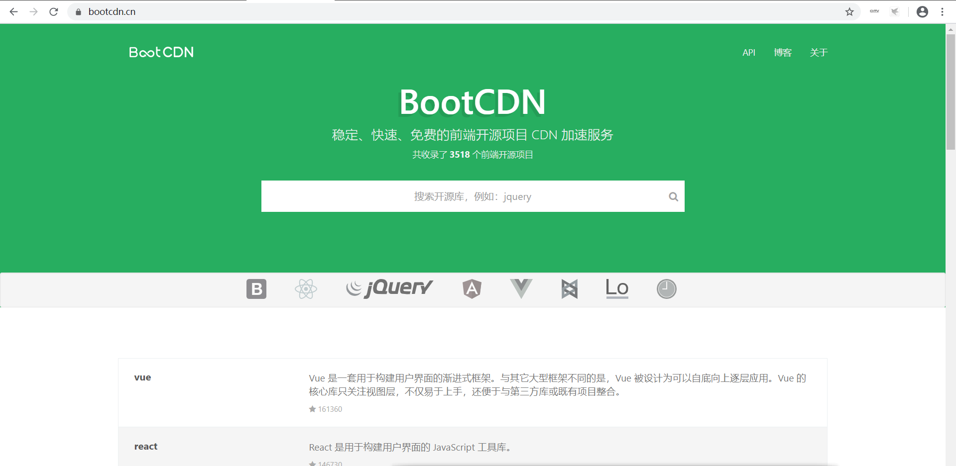Select the Bootstrap logo in the brand strip
Viewport: 956px width, 466px height.
coord(256,288)
